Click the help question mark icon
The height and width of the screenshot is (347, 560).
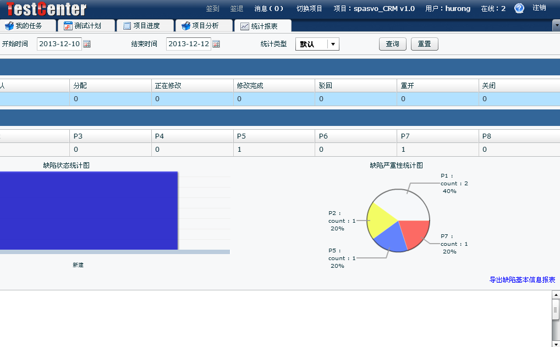[x=519, y=8]
